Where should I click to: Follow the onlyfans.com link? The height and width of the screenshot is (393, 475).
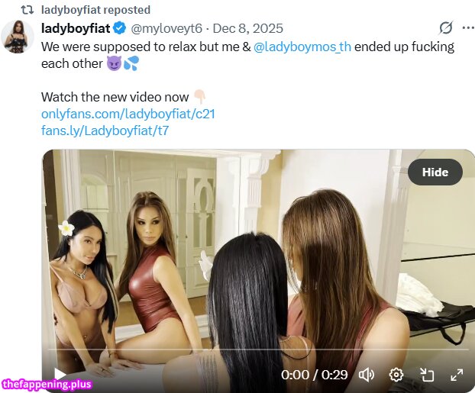(128, 114)
